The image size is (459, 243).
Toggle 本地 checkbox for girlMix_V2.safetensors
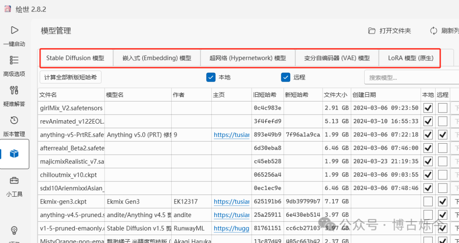point(428,108)
